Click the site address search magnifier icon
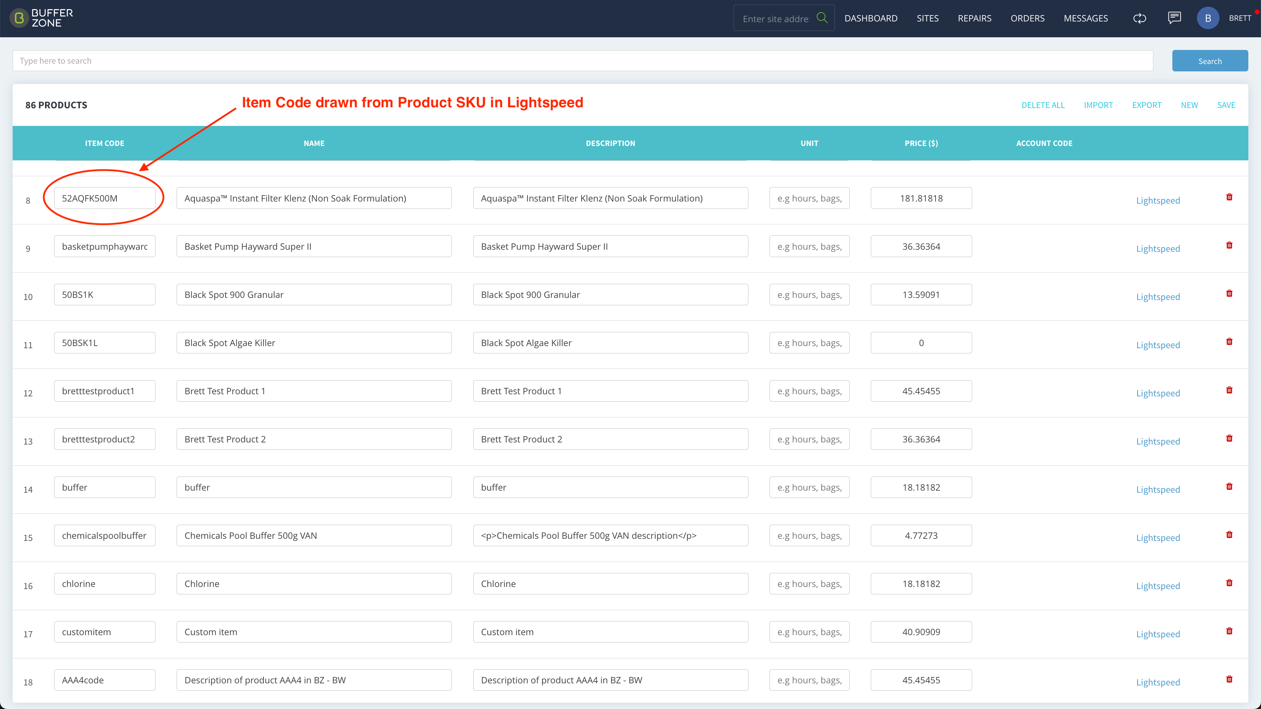Image resolution: width=1261 pixels, height=709 pixels. pos(822,18)
